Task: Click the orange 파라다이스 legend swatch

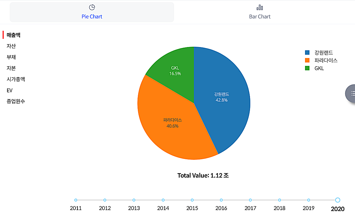Action: click(x=307, y=60)
